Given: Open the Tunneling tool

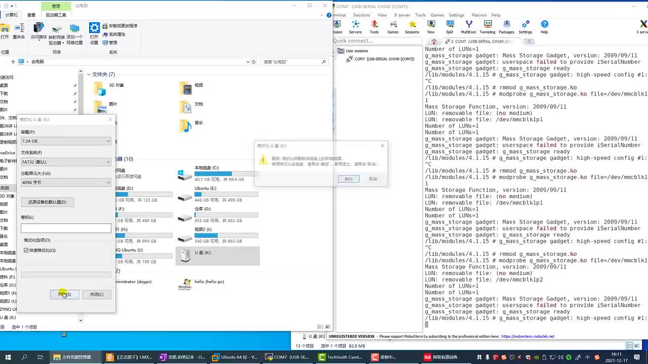Looking at the screenshot, I should (488, 27).
